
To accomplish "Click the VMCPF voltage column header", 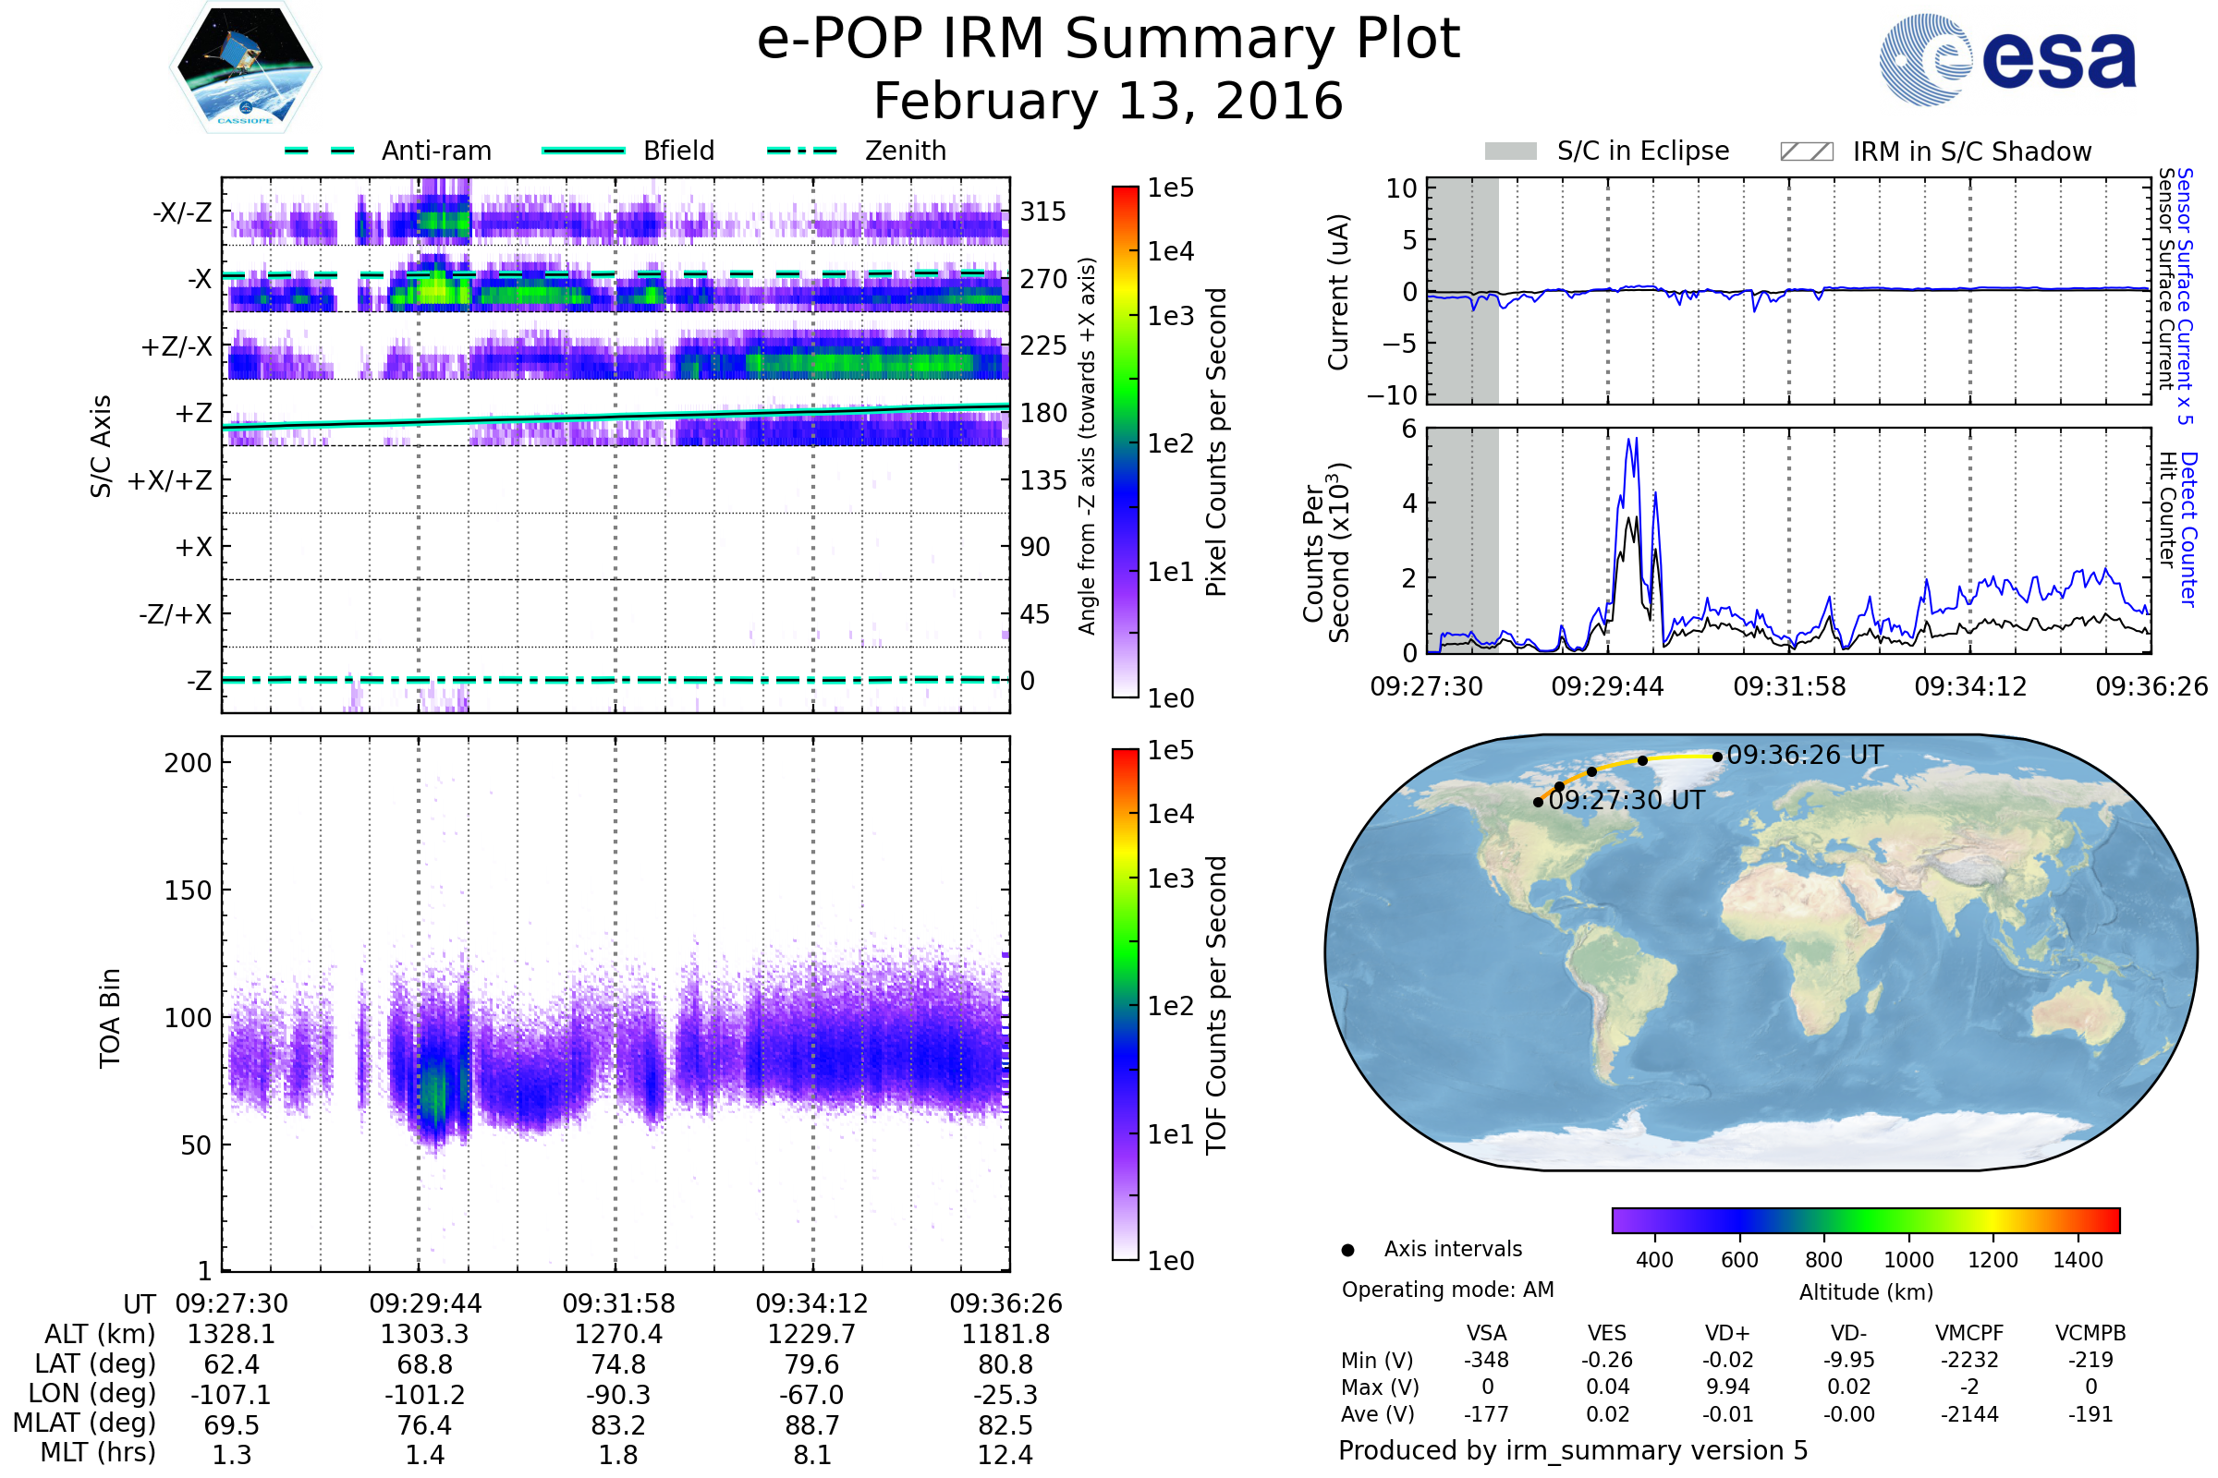I will tap(1969, 1333).
